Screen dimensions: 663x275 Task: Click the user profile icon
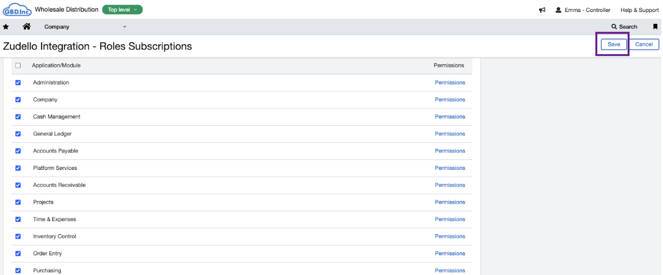(558, 10)
